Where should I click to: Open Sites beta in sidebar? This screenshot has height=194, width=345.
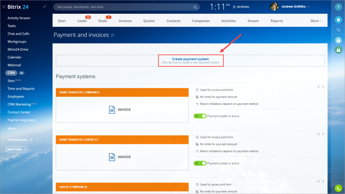14,80
